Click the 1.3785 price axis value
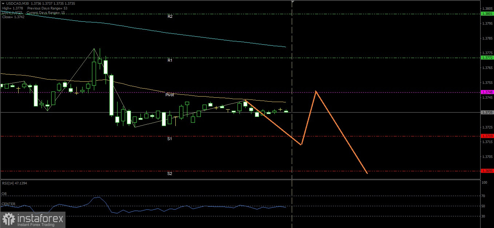The width and height of the screenshot is (494, 228). coord(487,38)
